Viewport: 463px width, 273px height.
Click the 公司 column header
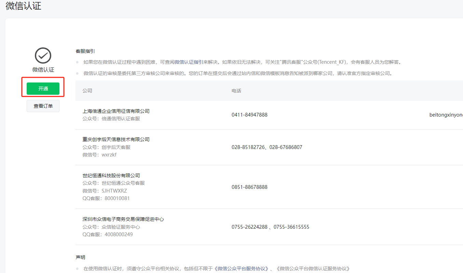pos(87,91)
